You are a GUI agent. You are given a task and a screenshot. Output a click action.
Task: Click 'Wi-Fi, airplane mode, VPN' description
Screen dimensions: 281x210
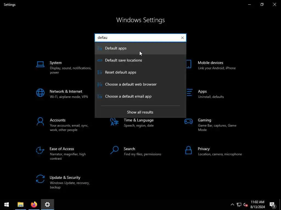[x=69, y=97]
